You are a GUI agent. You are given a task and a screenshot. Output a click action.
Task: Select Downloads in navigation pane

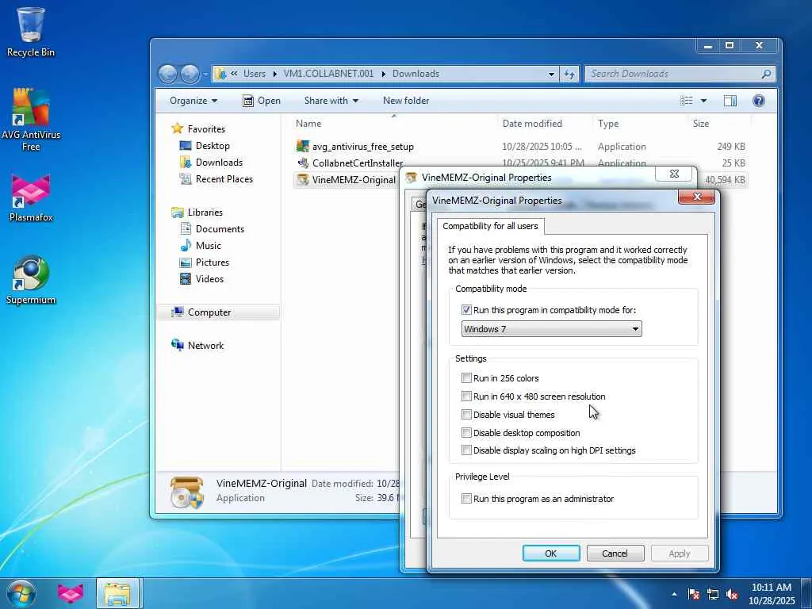point(219,162)
